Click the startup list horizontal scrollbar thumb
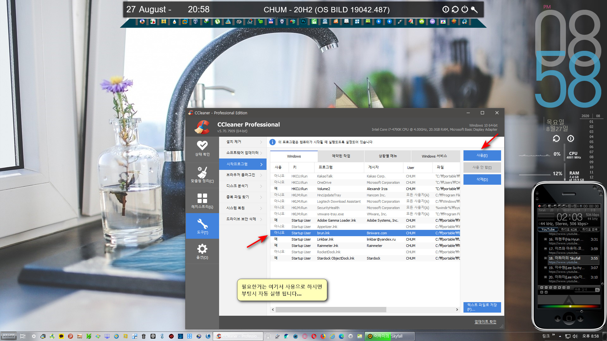The image size is (607, 341). click(331, 310)
